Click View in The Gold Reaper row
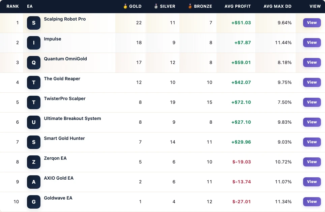 [312, 82]
